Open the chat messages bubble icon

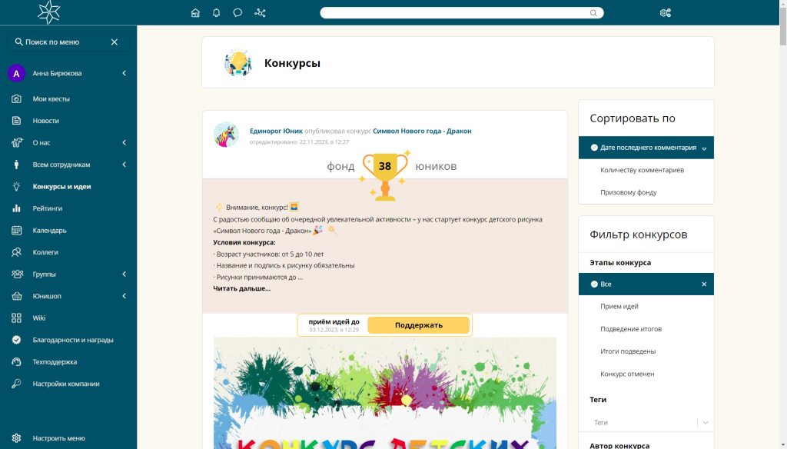(x=237, y=13)
